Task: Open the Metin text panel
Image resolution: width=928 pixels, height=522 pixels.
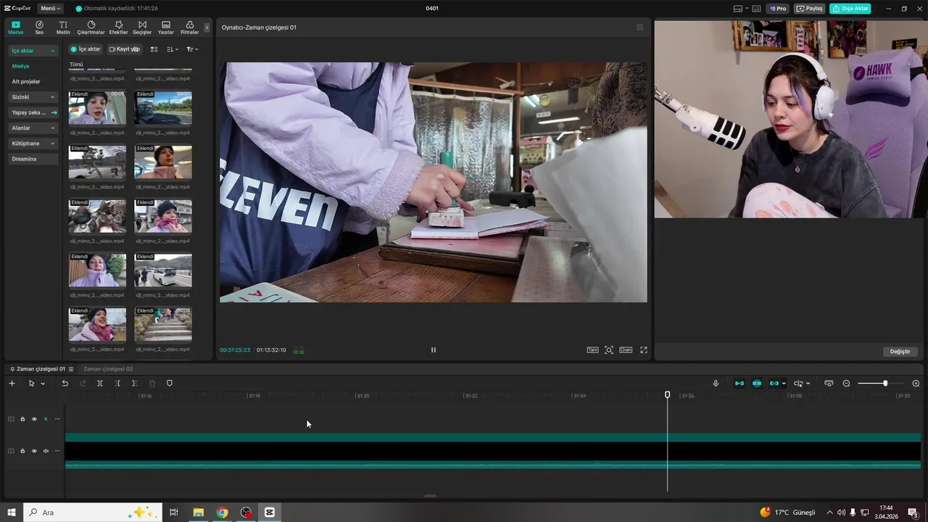Action: (x=63, y=28)
